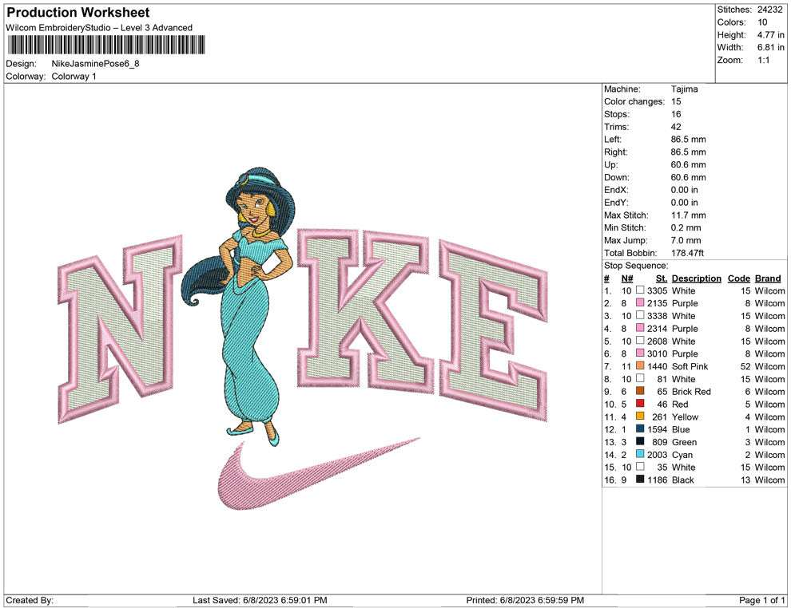791x608 pixels.
Task: Click the "Up:" label
Action: click(x=611, y=164)
